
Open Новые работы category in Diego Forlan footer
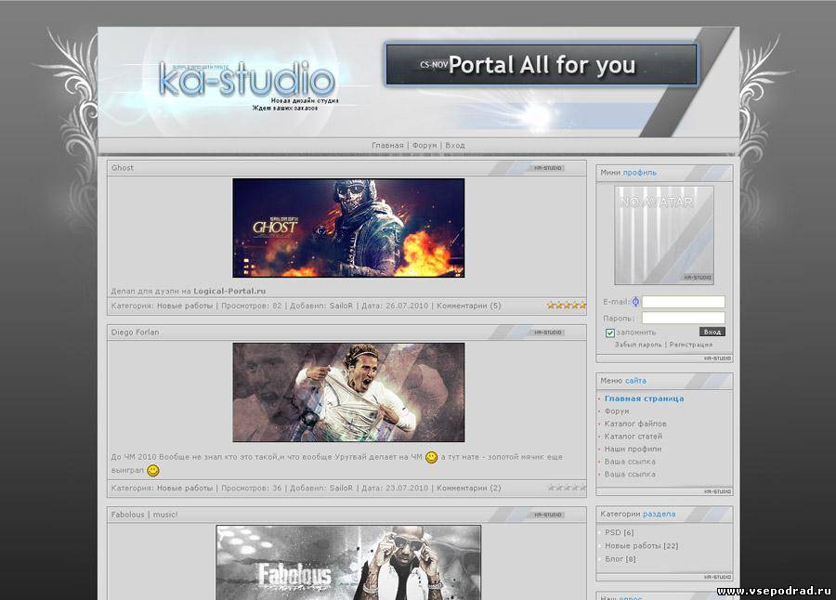pyautogui.click(x=185, y=488)
